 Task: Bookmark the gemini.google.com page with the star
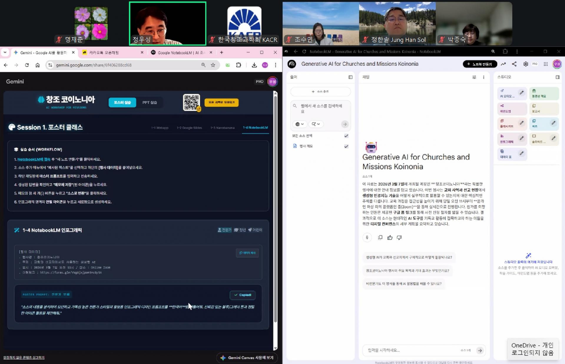(x=213, y=65)
